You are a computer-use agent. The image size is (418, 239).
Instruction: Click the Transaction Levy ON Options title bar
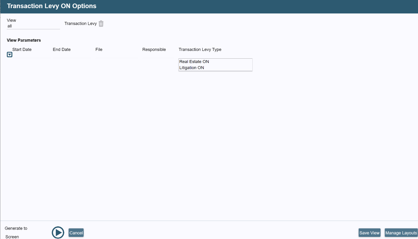coord(52,6)
